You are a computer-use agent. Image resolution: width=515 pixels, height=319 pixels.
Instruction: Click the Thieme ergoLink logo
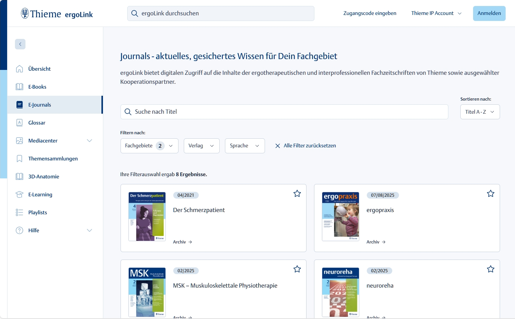(x=57, y=14)
